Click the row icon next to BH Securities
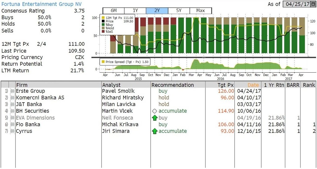Viewport: 317px width, 169px height. pyautogui.click(x=12, y=111)
